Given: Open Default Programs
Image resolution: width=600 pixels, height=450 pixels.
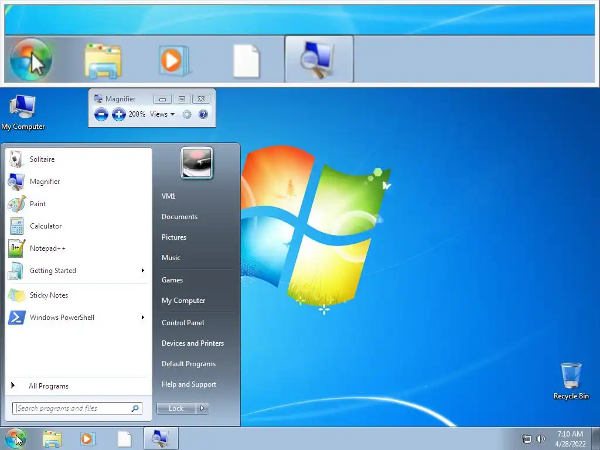Looking at the screenshot, I should coord(189,364).
